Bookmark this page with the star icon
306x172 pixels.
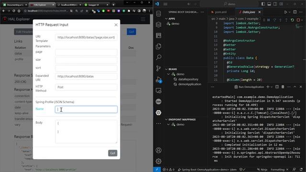tap(87, 11)
